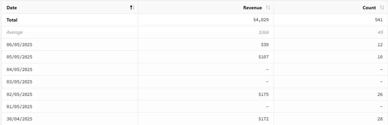Click the count value 26
388x125 pixels.
click(x=380, y=94)
